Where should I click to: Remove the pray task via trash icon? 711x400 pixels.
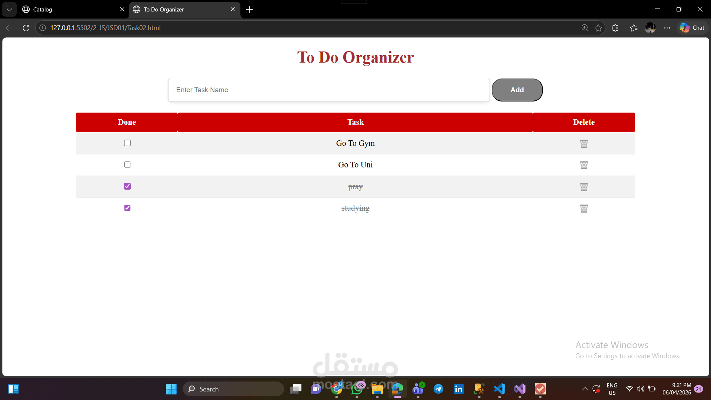(x=584, y=187)
